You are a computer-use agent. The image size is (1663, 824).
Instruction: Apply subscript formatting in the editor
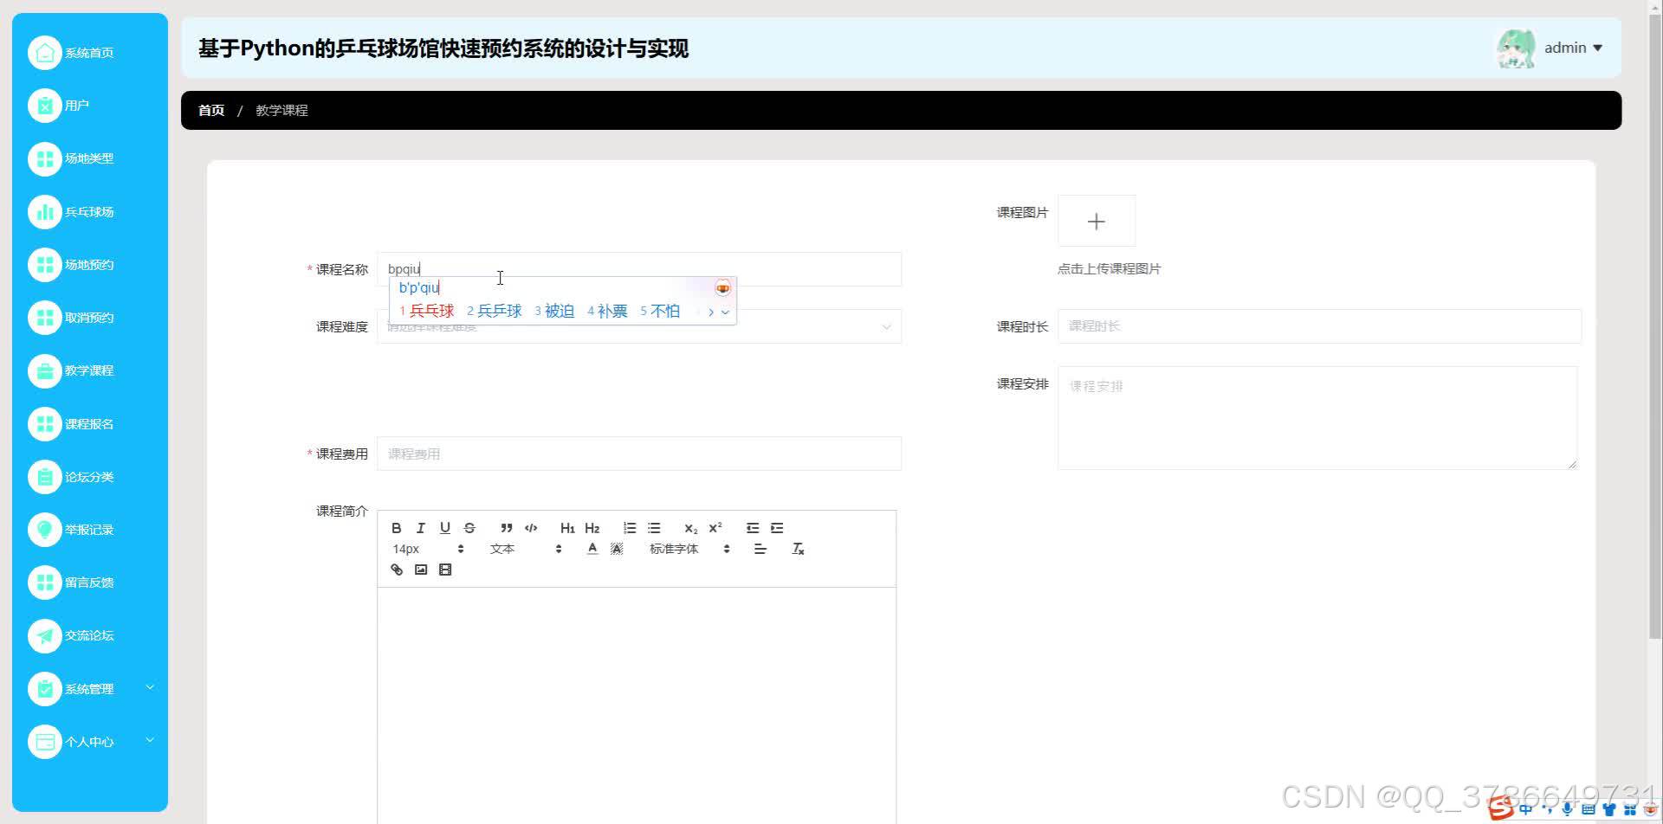[689, 527]
